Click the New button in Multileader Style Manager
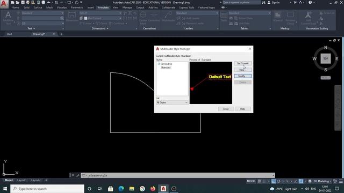Viewport: 344px width, 193px height. coord(242,70)
